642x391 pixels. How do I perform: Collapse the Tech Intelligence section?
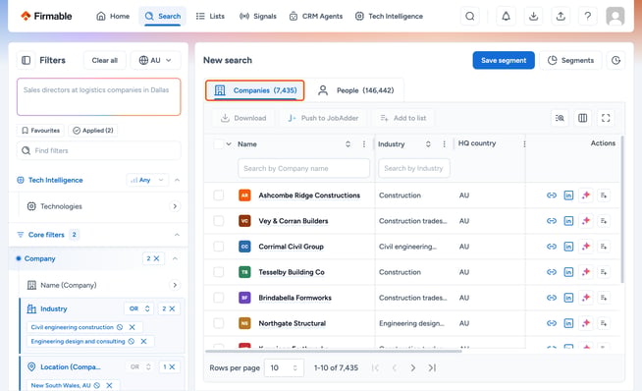(x=177, y=180)
